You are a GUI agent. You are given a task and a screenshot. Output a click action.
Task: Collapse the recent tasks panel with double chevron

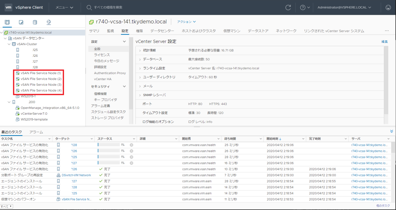392,131
